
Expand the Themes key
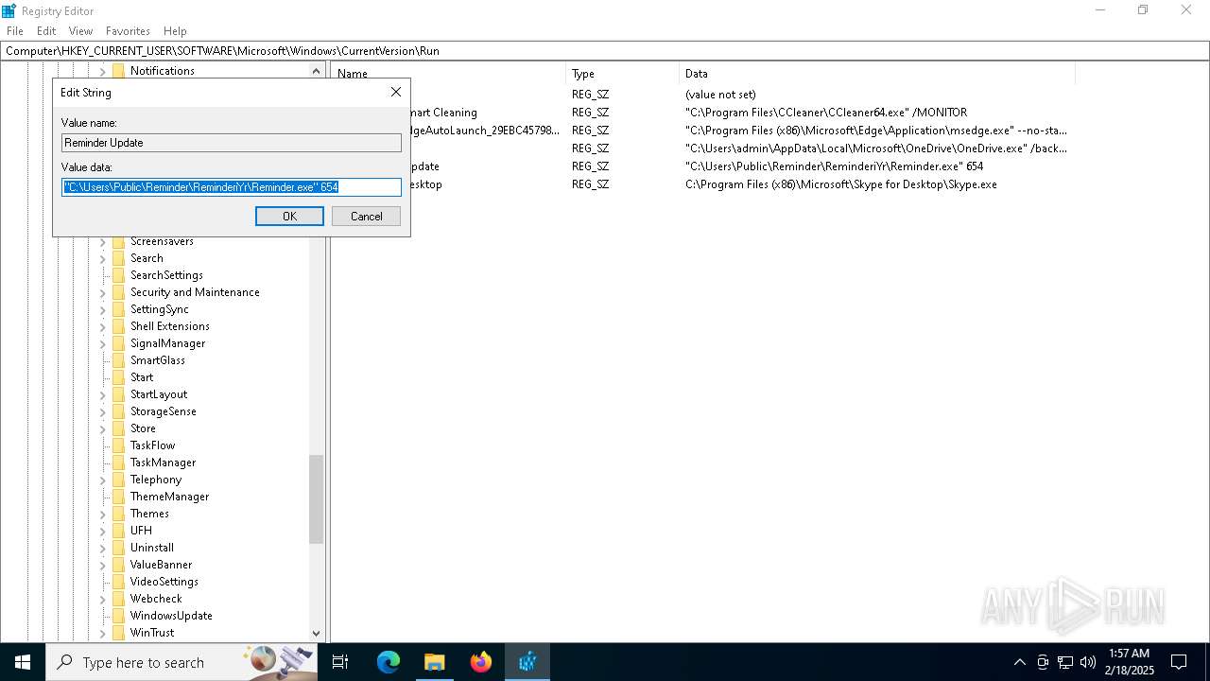coord(103,514)
